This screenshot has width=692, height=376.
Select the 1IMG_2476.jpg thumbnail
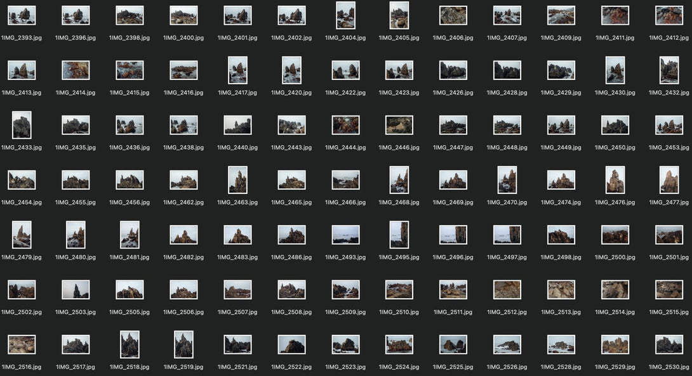coord(615,180)
